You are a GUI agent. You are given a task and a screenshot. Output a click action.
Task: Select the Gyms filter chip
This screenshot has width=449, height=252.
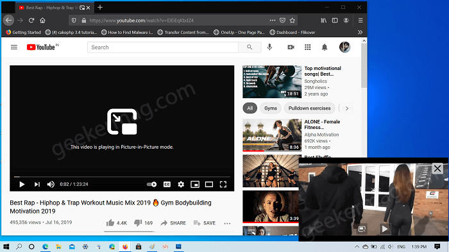point(271,108)
